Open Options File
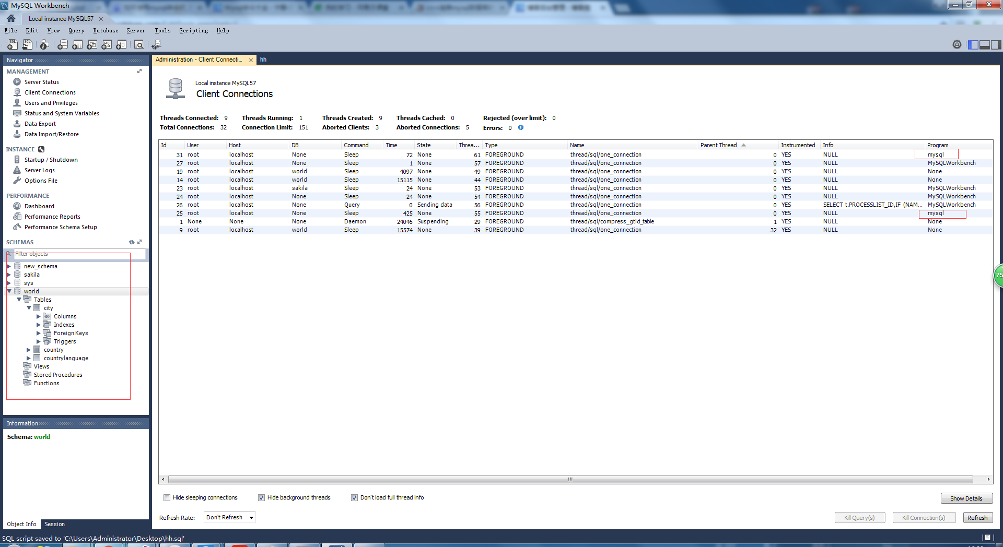 pos(41,181)
